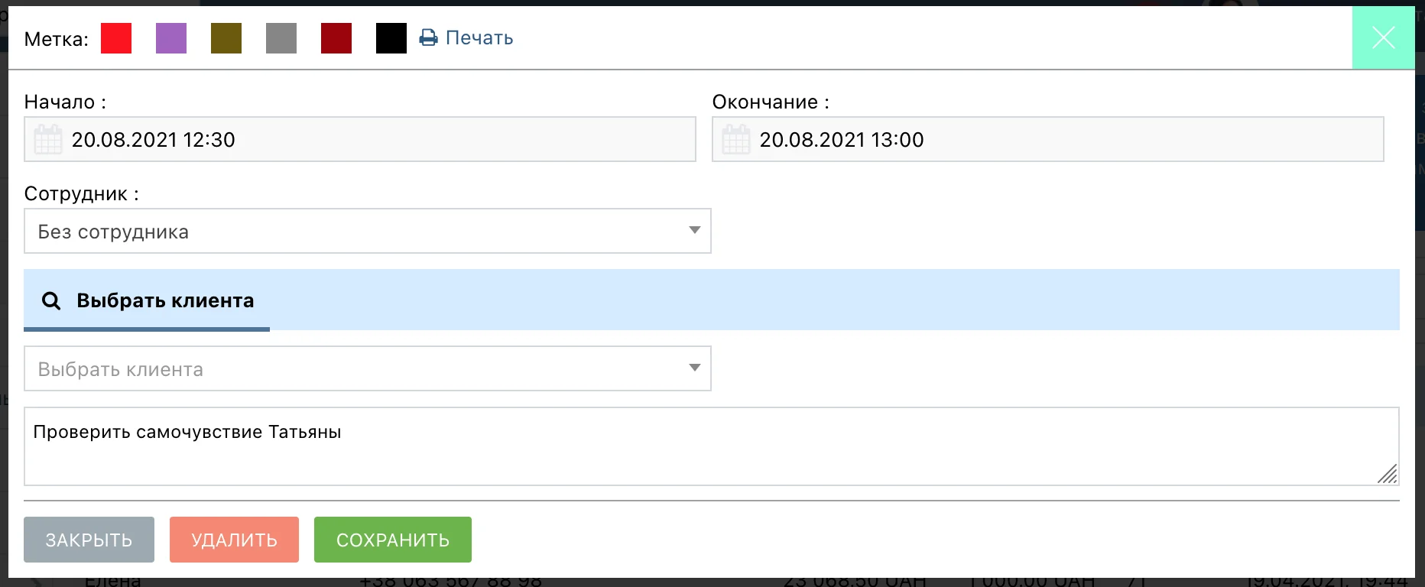Viewport: 1425px width, 587px height.
Task: Pick the gray label swatch
Action: pos(281,38)
